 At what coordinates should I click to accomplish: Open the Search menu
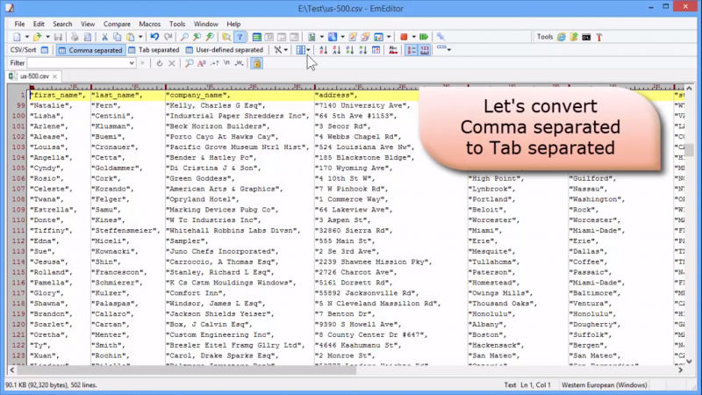[x=62, y=24]
